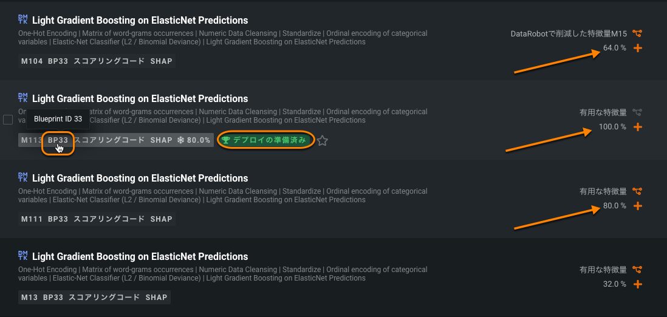
Task: Expand the plus icon next to 80.0 %
Action: 638,206
